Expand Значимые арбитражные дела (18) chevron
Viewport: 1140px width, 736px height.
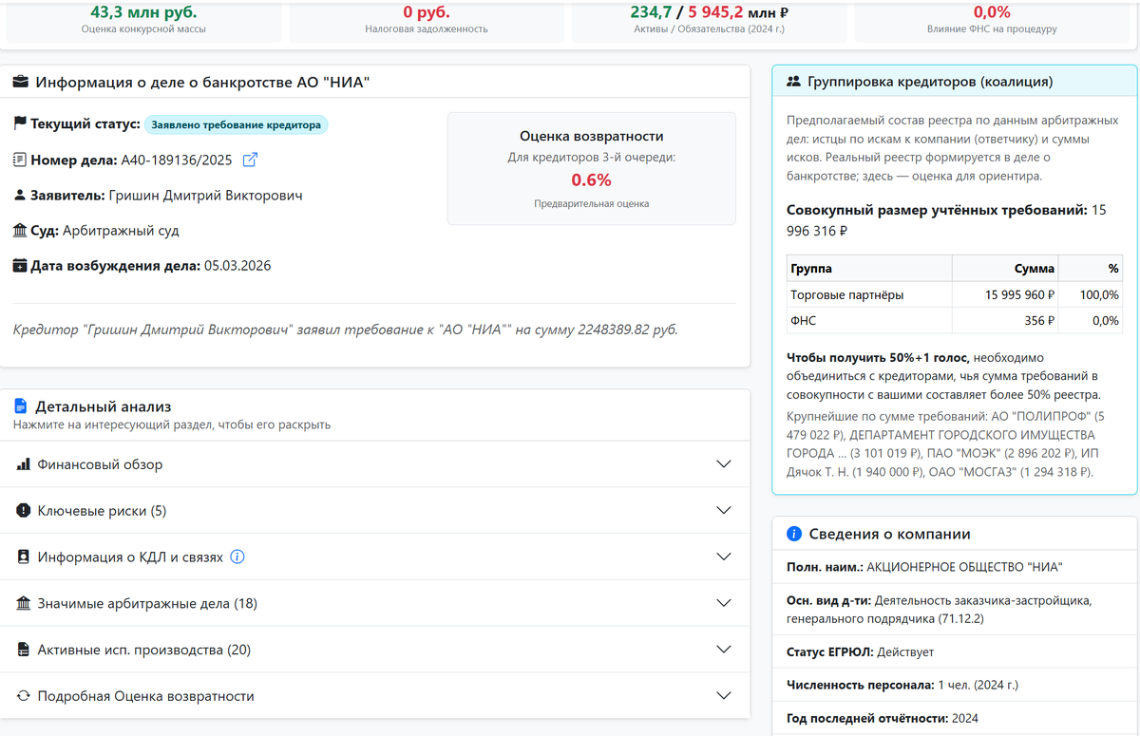tap(724, 604)
